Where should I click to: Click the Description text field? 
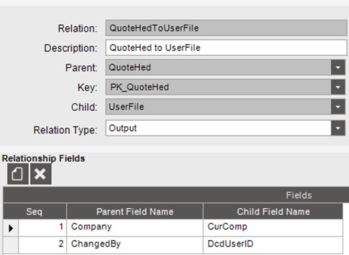pyautogui.click(x=226, y=48)
